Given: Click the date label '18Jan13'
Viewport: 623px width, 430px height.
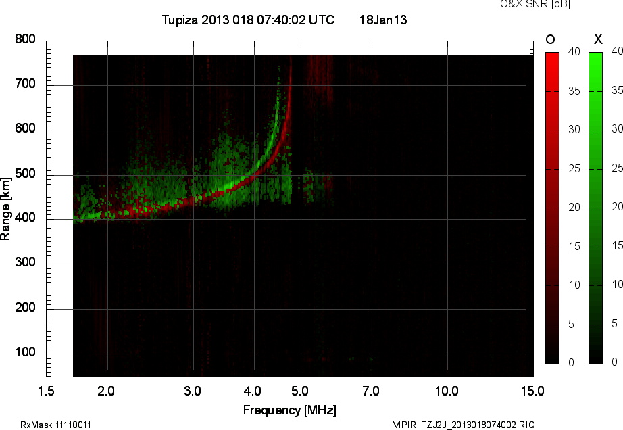Looking at the screenshot, I should pyautogui.click(x=383, y=20).
